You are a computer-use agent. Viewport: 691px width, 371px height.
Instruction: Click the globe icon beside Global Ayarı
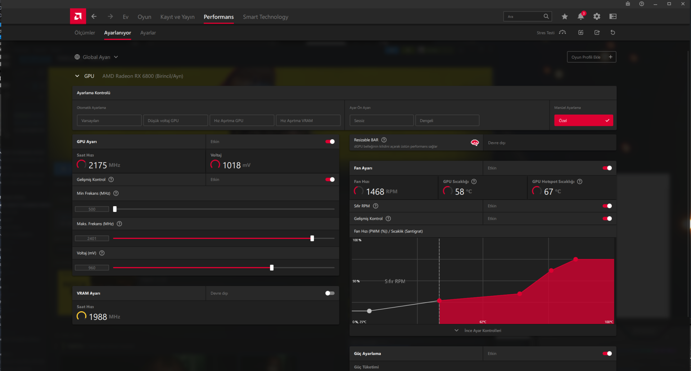(77, 57)
